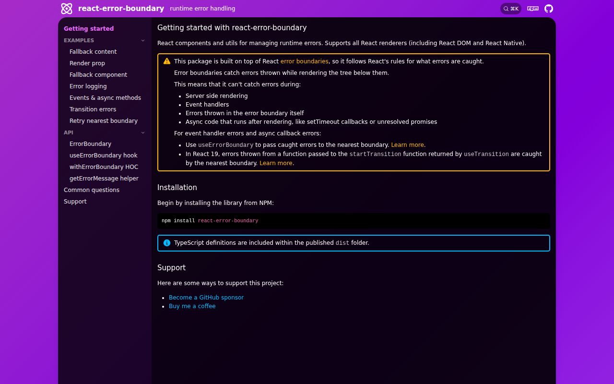614x384 pixels.
Task: Follow the 'error boundaries' link
Action: (305, 61)
